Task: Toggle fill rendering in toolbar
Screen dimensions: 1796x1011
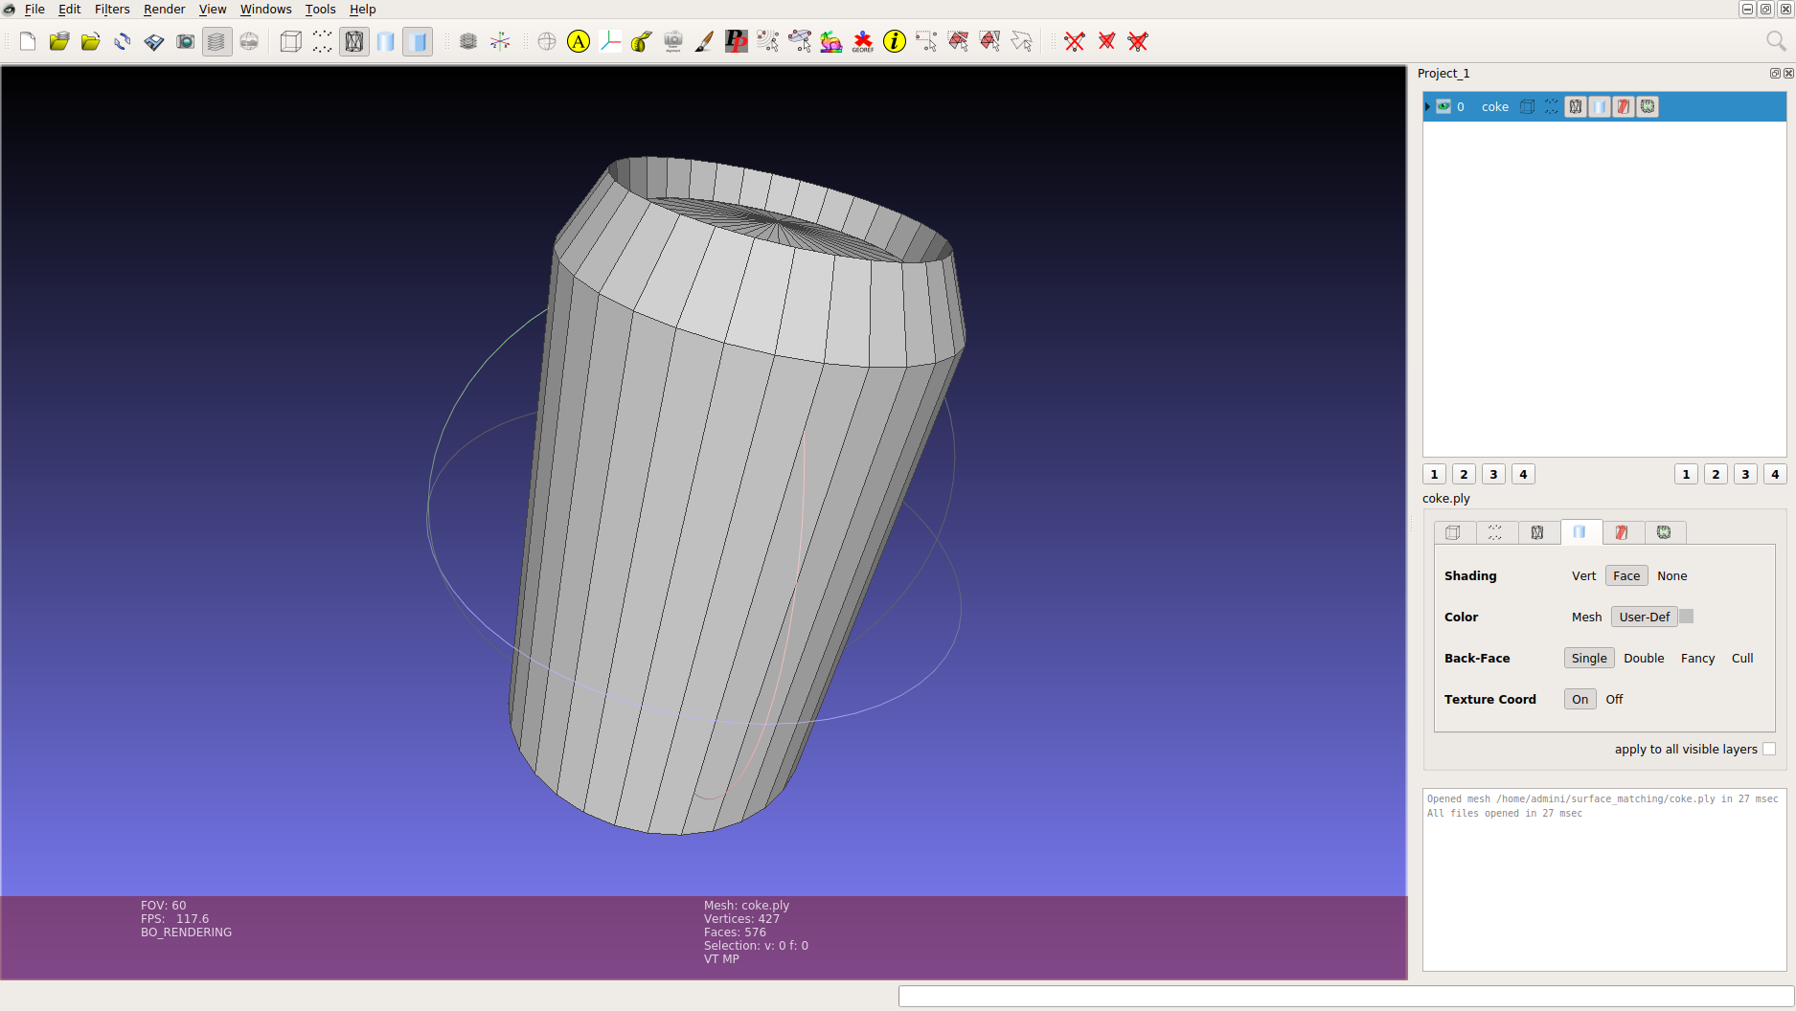Action: pyautogui.click(x=386, y=41)
